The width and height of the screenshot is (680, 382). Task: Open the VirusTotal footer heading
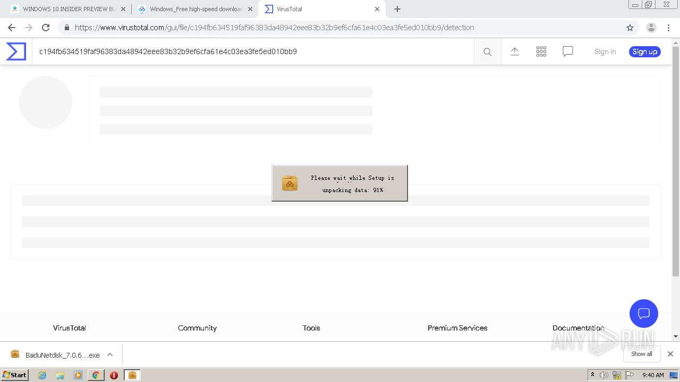(x=70, y=328)
